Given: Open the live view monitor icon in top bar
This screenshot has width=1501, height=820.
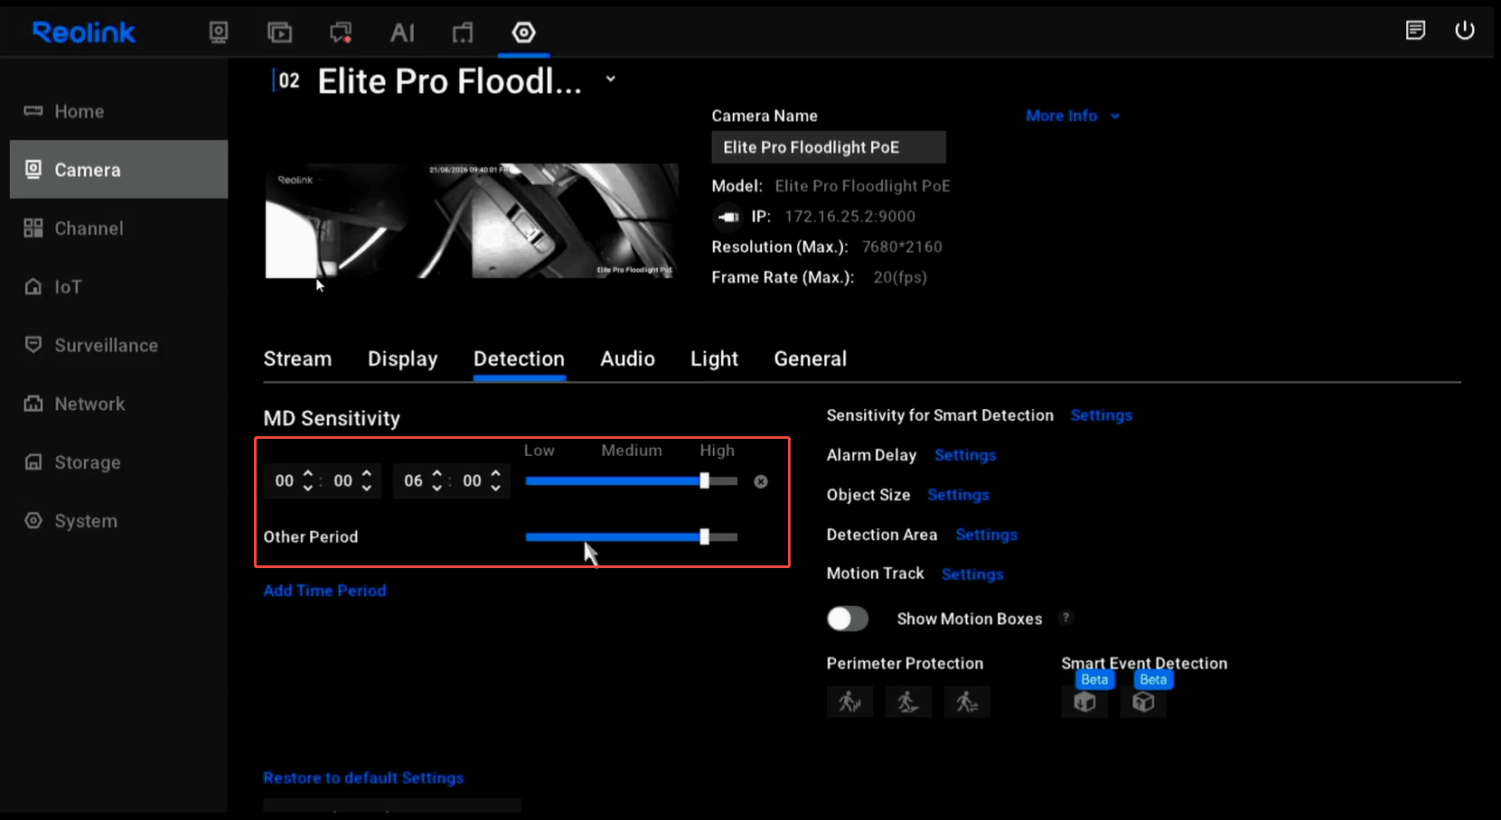Looking at the screenshot, I should pos(219,33).
